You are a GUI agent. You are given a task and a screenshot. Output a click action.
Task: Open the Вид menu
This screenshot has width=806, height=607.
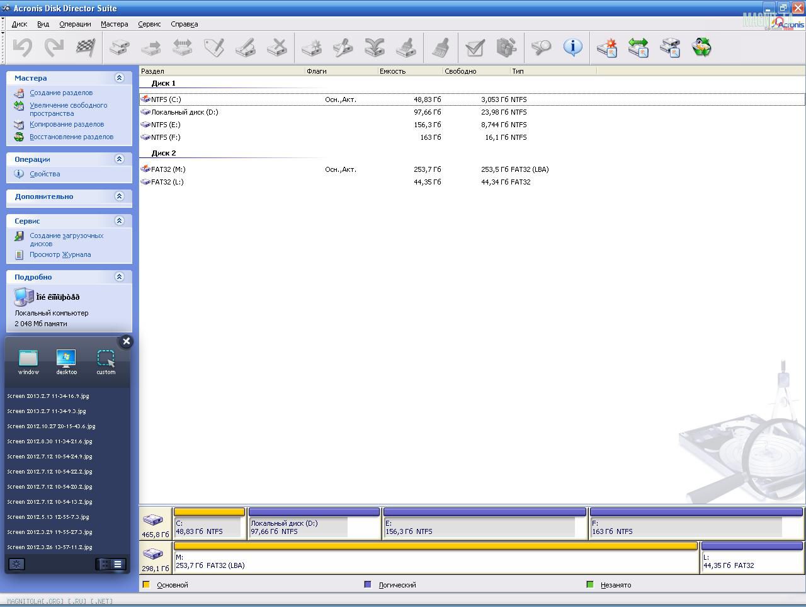(x=43, y=24)
